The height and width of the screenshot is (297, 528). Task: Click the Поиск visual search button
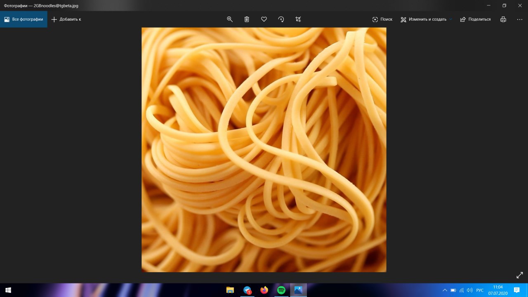click(x=382, y=19)
